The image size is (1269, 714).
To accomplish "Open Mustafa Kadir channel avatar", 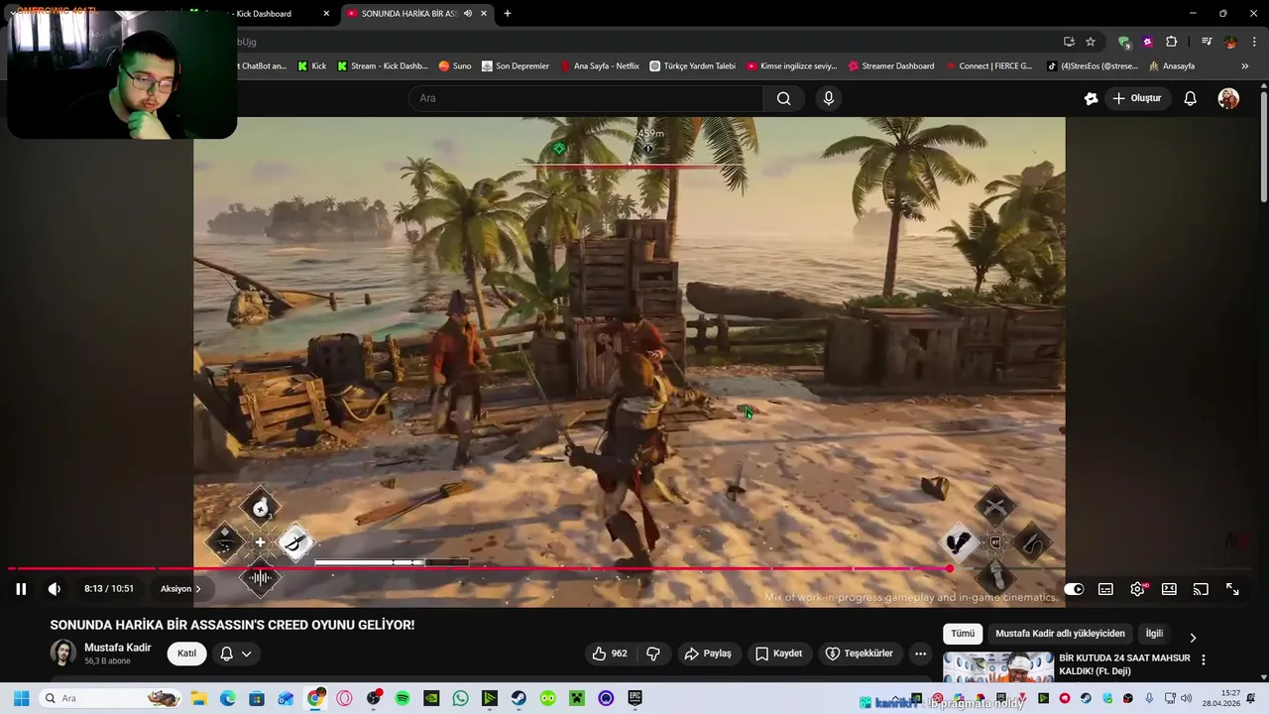I will (63, 653).
